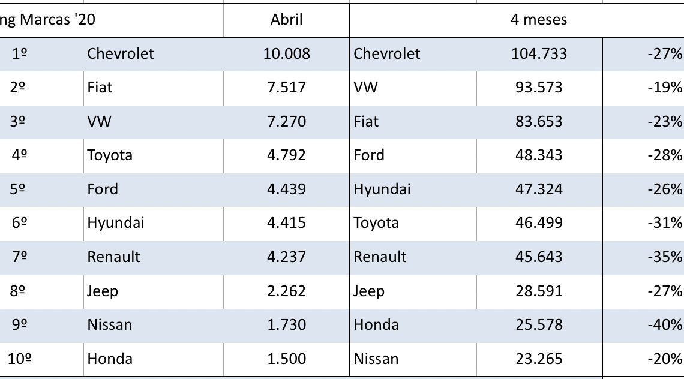Select the Toyota brand cell in 4º row
684x379 pixels.
pos(110,155)
